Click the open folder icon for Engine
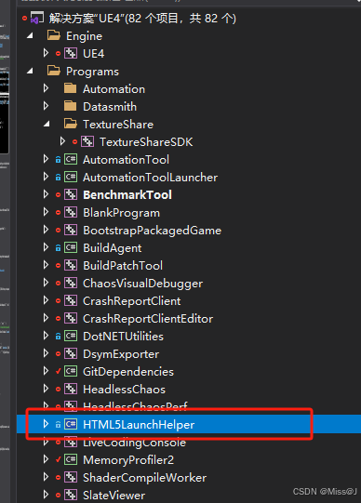 tap(54, 35)
